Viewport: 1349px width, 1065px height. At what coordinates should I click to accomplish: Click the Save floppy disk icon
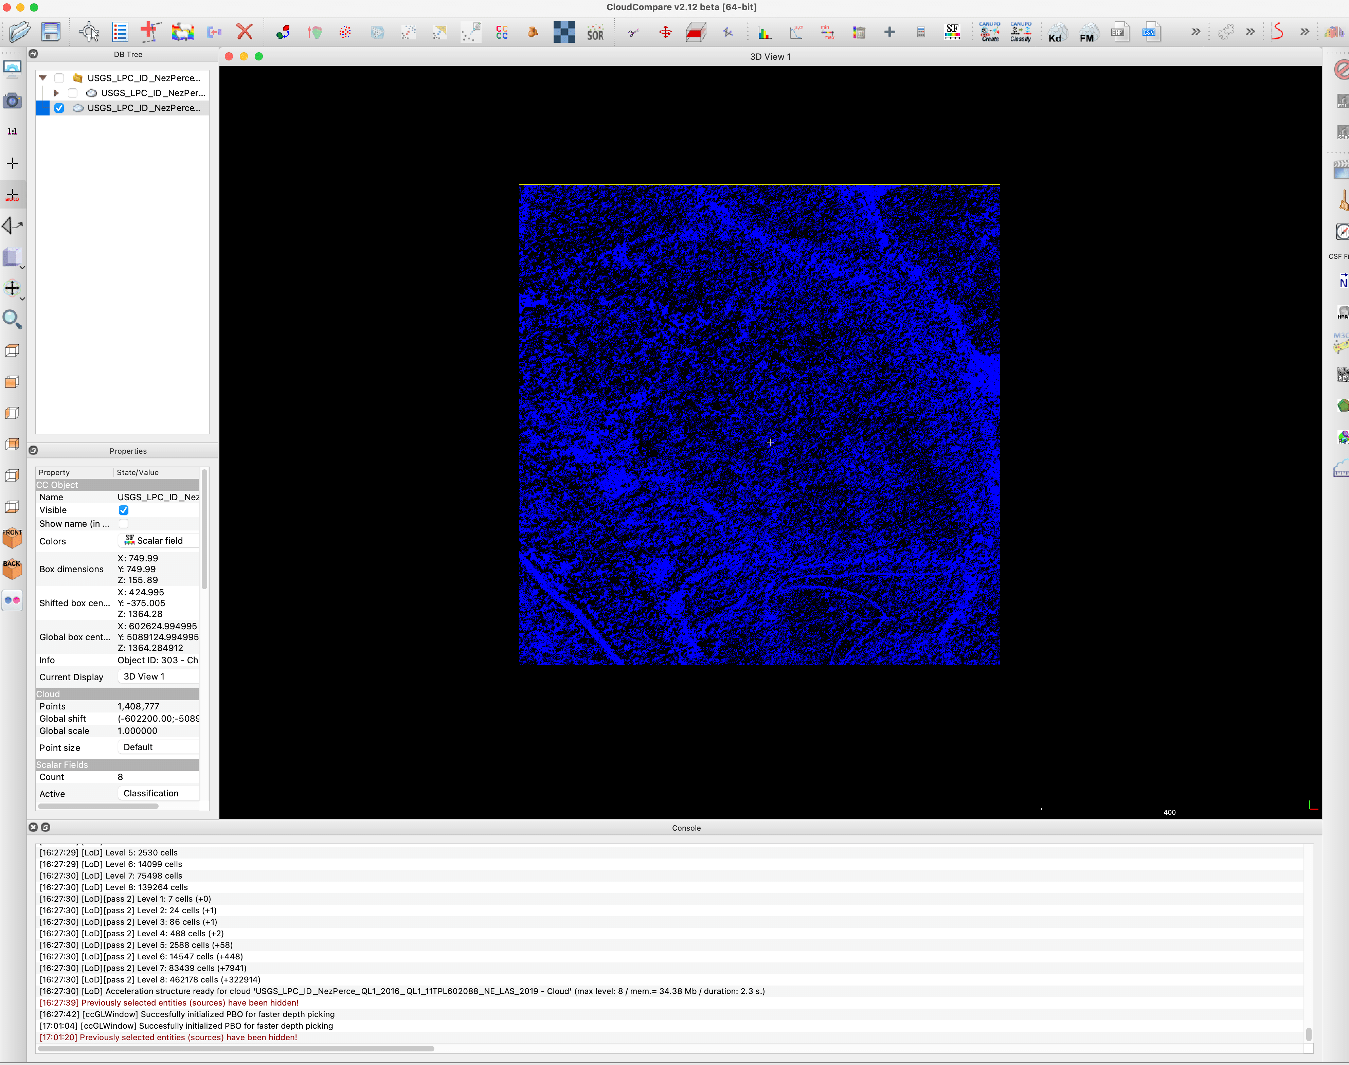(x=51, y=31)
